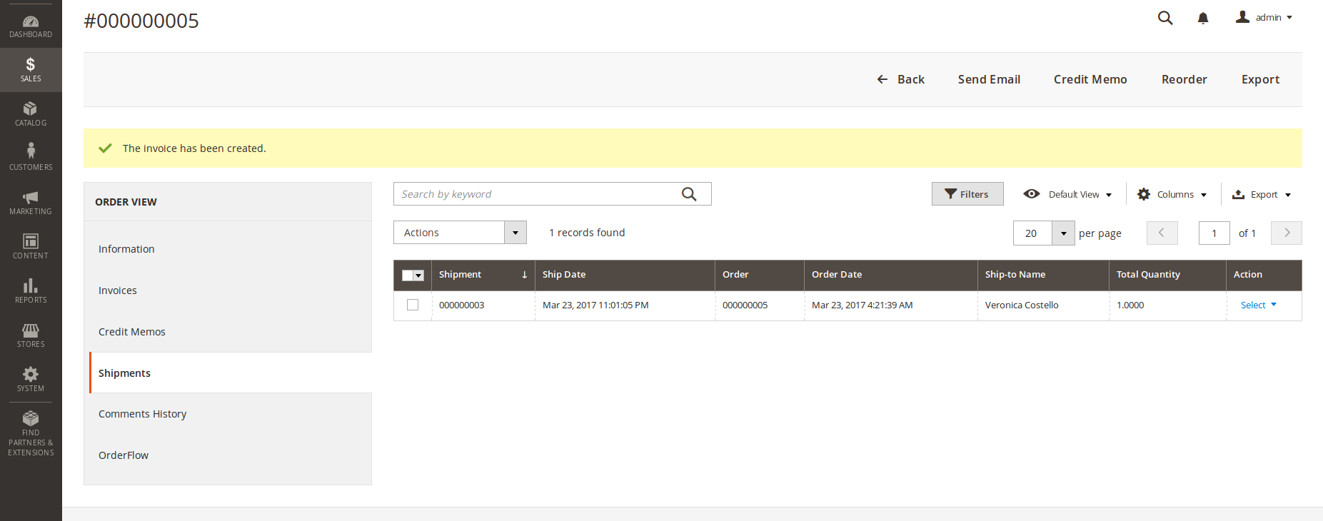Go to next page arrow

pos(1287,233)
